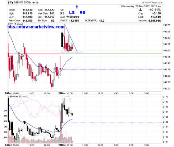Click the $SPXEW (5 min) panel label
The image size is (174, 147).
pyautogui.click(x=18, y=96)
